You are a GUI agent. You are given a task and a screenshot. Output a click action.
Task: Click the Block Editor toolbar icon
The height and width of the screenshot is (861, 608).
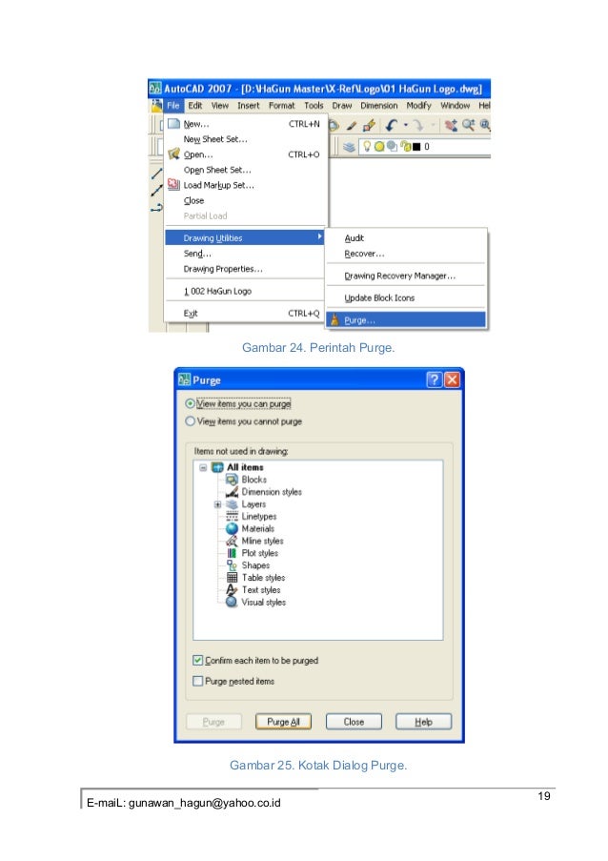click(x=370, y=126)
